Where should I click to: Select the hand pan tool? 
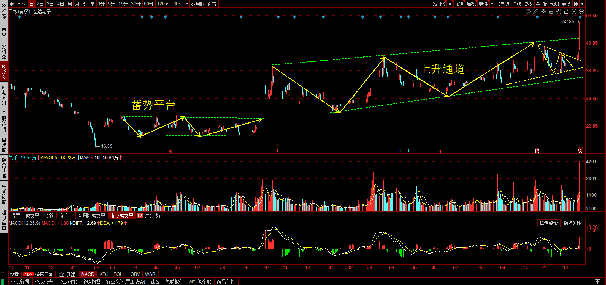pos(559,11)
